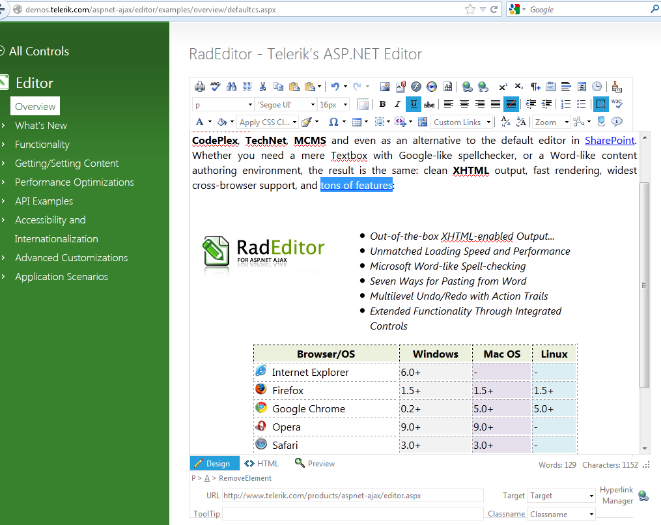Viewport: 661px width, 525px height.
Task: Click the Print icon in editor toolbar
Action: coord(200,87)
